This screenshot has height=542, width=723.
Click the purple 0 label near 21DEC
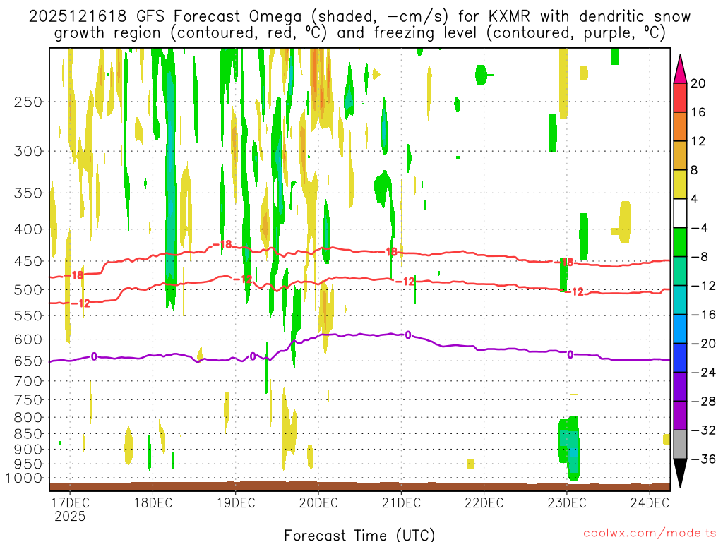pos(407,335)
